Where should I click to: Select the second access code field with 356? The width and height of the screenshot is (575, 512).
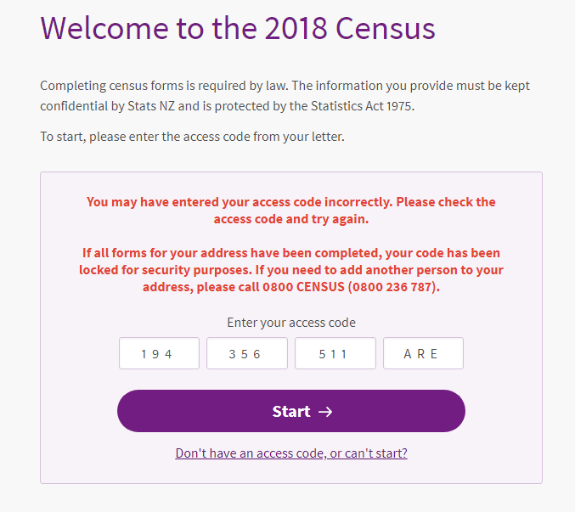click(247, 353)
